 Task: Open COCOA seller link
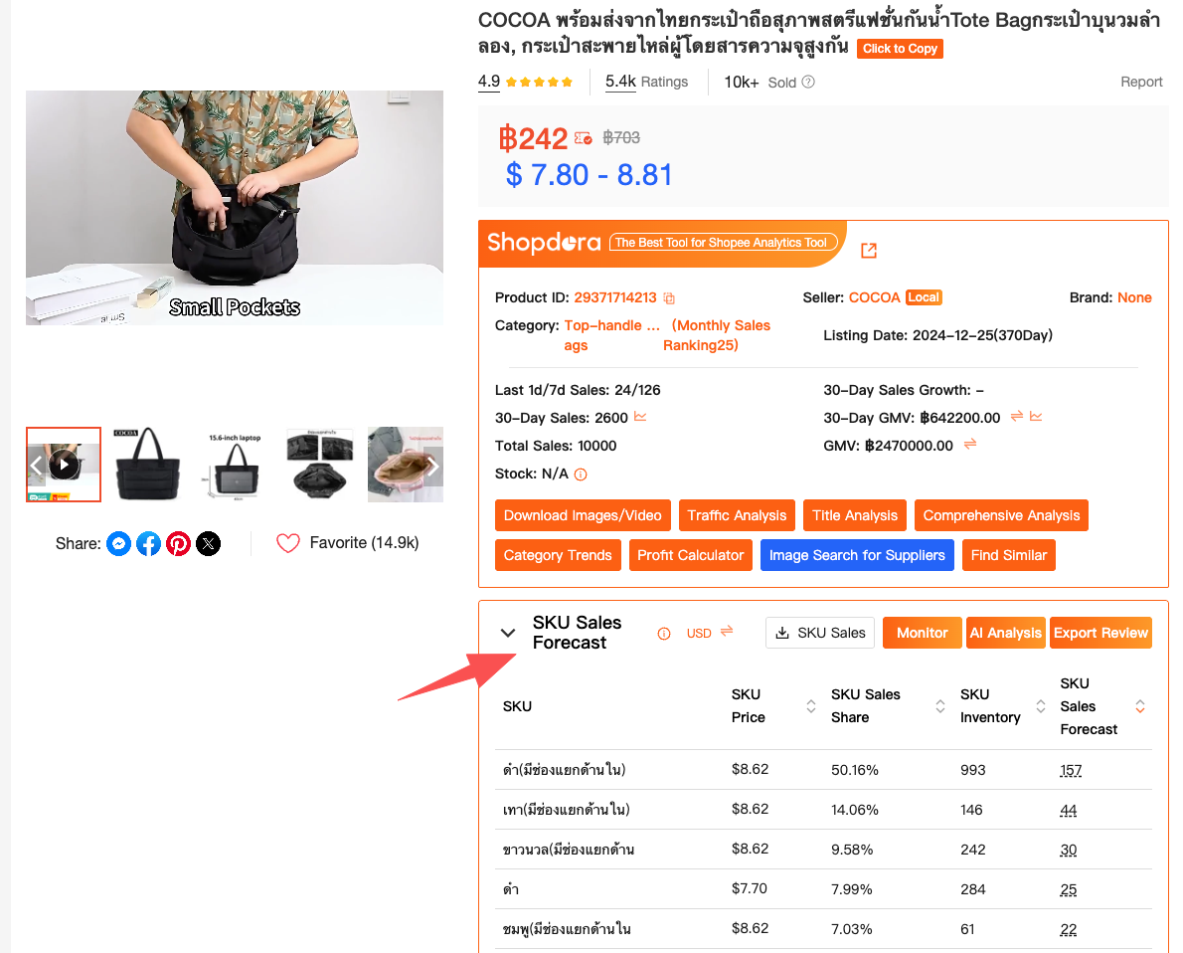coord(875,297)
